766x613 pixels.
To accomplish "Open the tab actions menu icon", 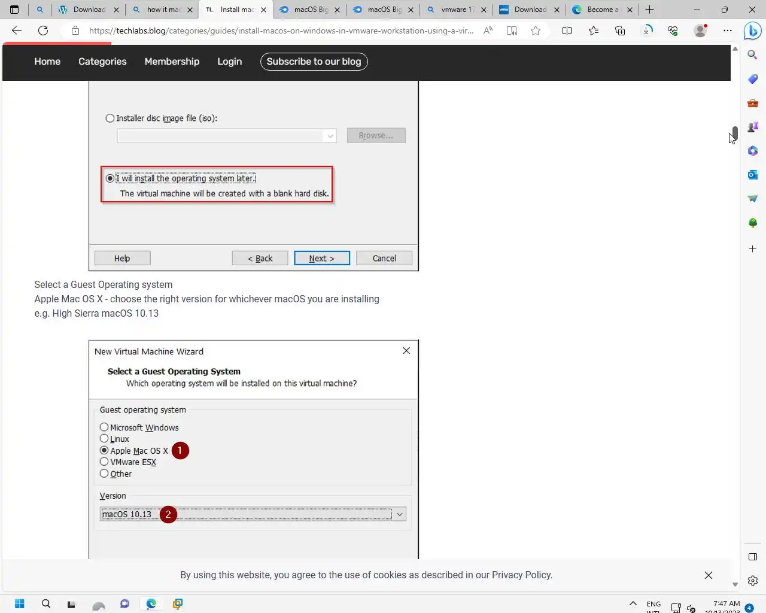I will coord(14,10).
